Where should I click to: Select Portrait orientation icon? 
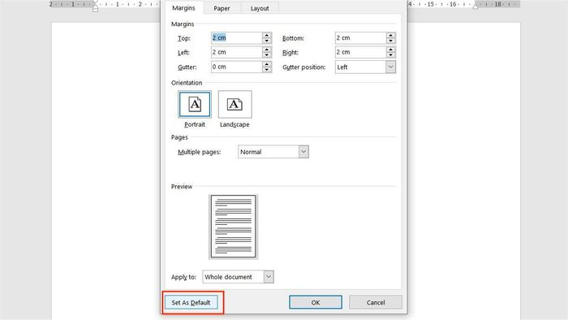tap(195, 105)
